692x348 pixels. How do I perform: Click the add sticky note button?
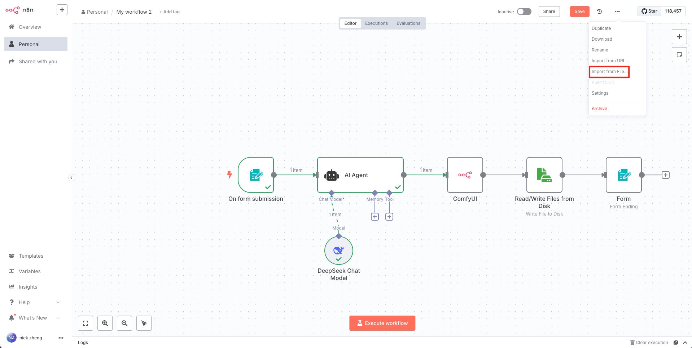click(679, 55)
